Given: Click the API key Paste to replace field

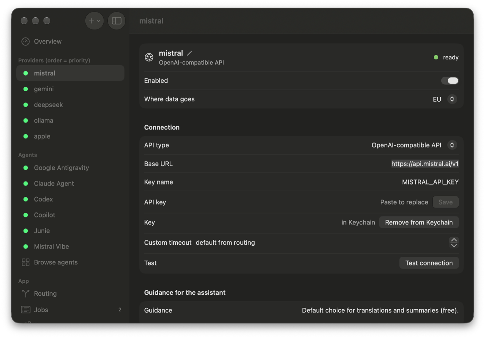Looking at the screenshot, I should 404,202.
